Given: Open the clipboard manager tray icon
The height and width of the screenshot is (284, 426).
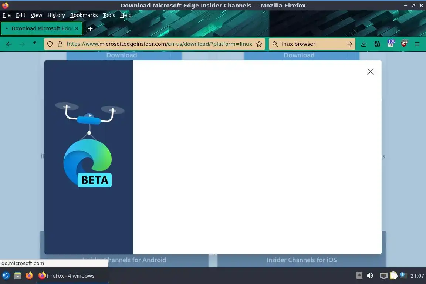Looking at the screenshot, I should tap(394, 275).
